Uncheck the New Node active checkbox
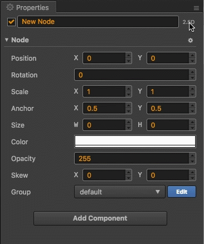The image size is (204, 244). pos(11,22)
